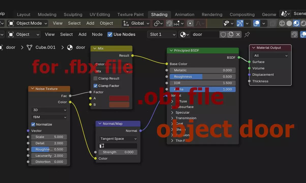Open the All target dropdown in Material Output
Viewport: 306px width, 183px height.
pos(270,56)
